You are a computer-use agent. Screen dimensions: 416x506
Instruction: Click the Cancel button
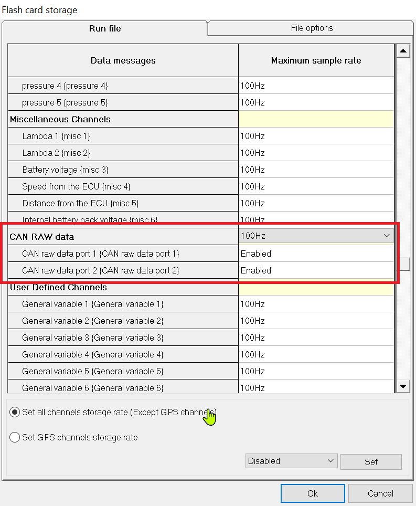pos(380,493)
